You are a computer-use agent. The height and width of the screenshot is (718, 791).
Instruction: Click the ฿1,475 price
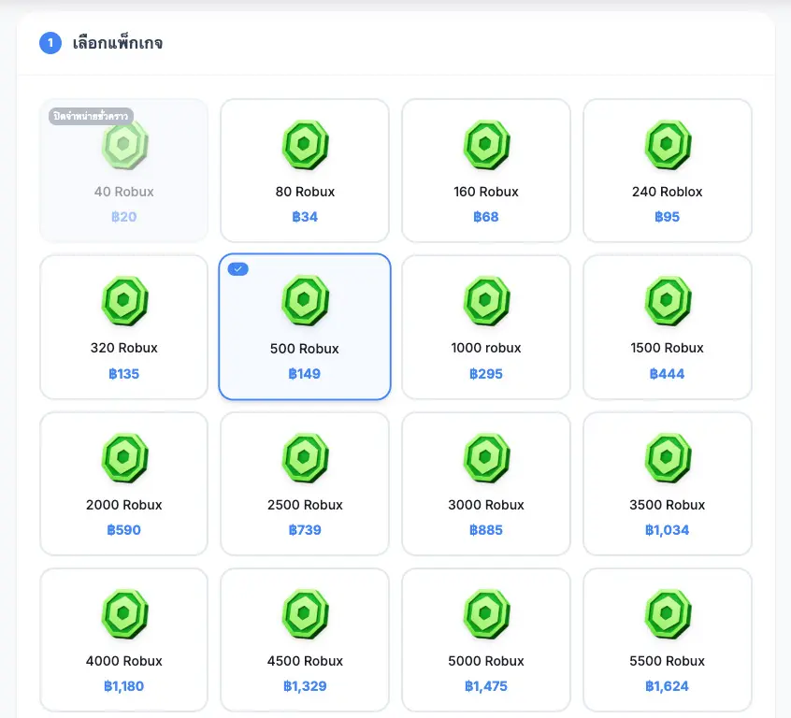point(486,686)
